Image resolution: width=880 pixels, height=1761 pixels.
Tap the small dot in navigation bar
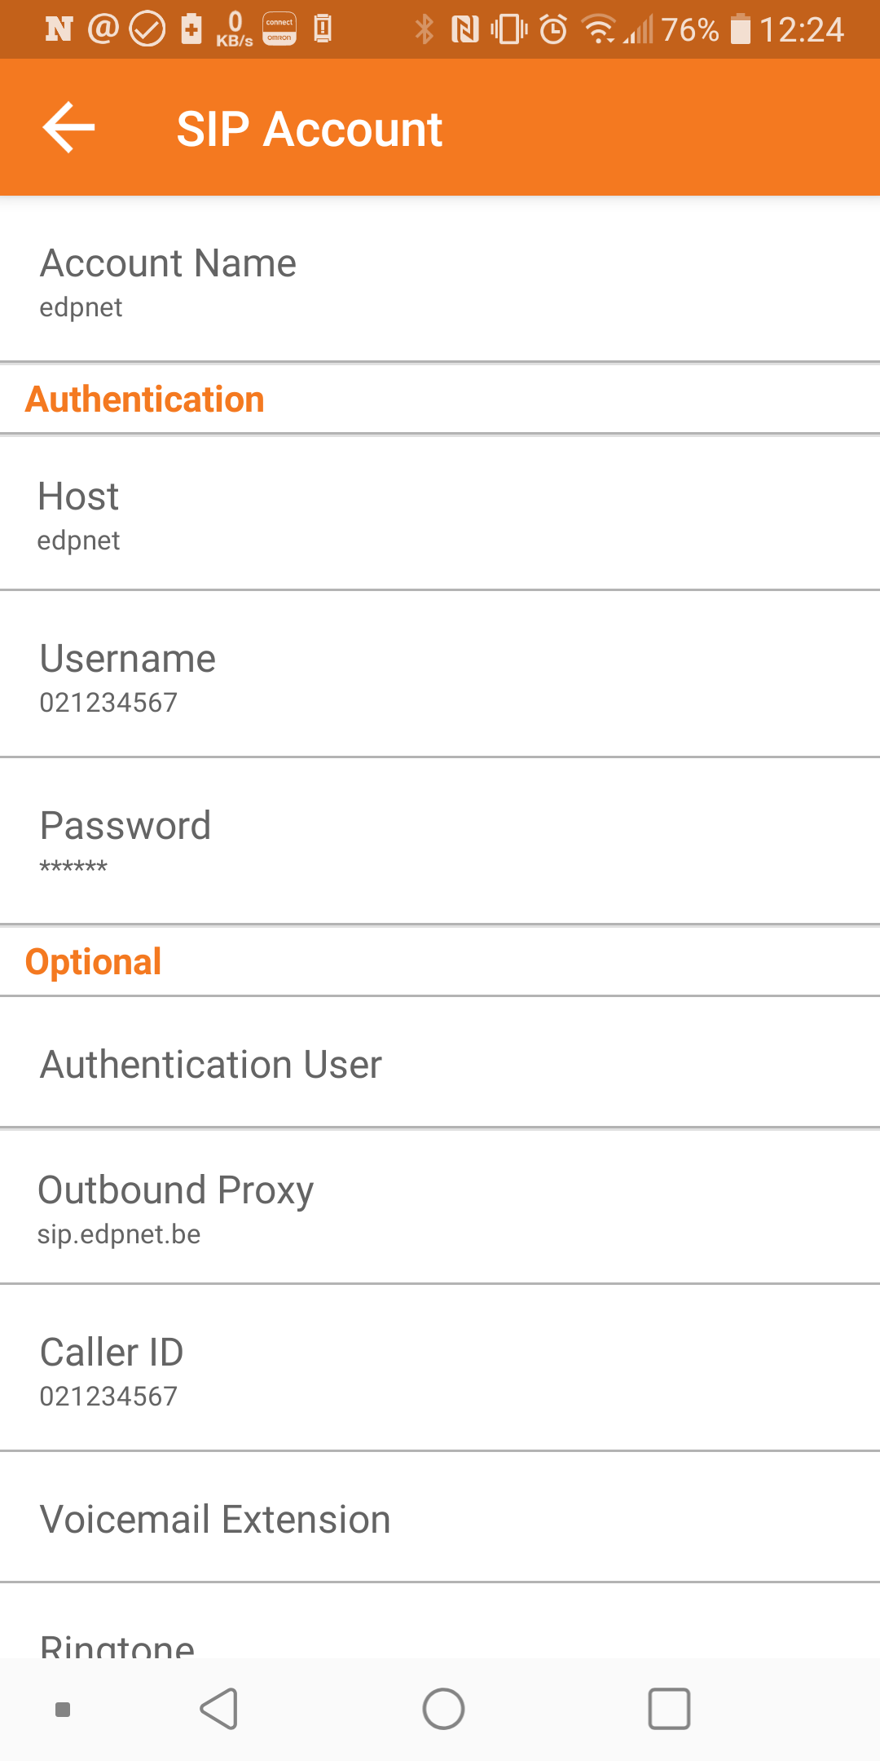pos(63,1709)
